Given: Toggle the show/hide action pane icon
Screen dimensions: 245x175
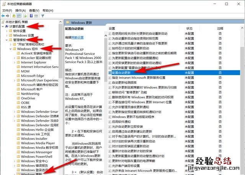Looking at the screenshot, I should 36,16.
